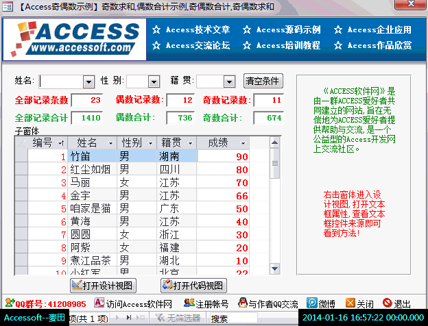Viewport: 428px width, 326px height.
Task: Click the 奇数合计 value 674
Action: tap(269, 118)
